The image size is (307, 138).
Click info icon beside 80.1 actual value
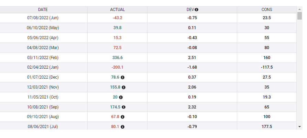[122, 127]
